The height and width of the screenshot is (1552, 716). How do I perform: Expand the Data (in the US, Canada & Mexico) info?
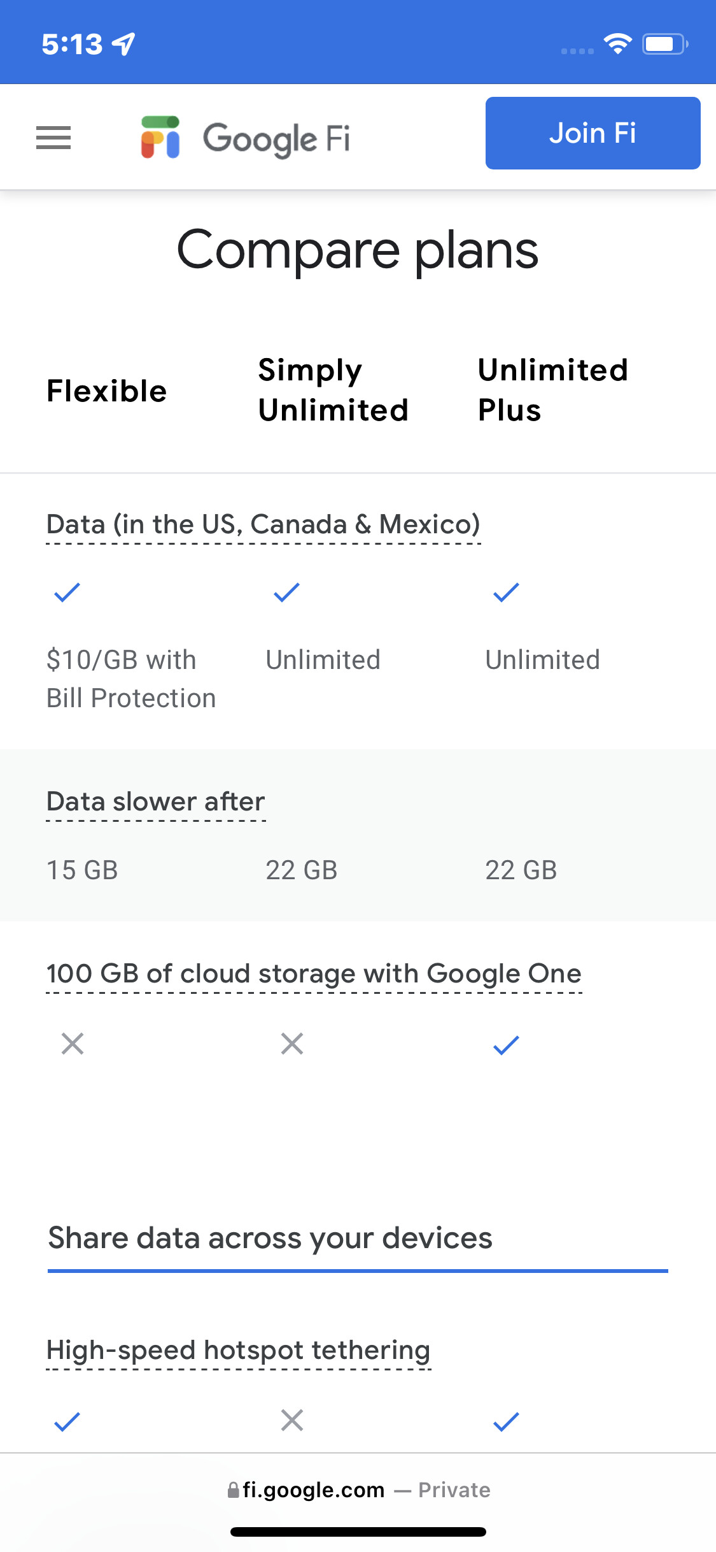click(x=263, y=525)
